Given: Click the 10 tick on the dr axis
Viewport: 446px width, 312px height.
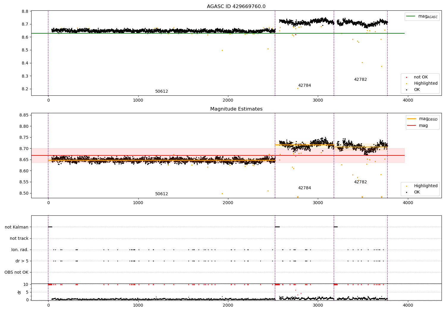Looking at the screenshot, I should (26, 284).
